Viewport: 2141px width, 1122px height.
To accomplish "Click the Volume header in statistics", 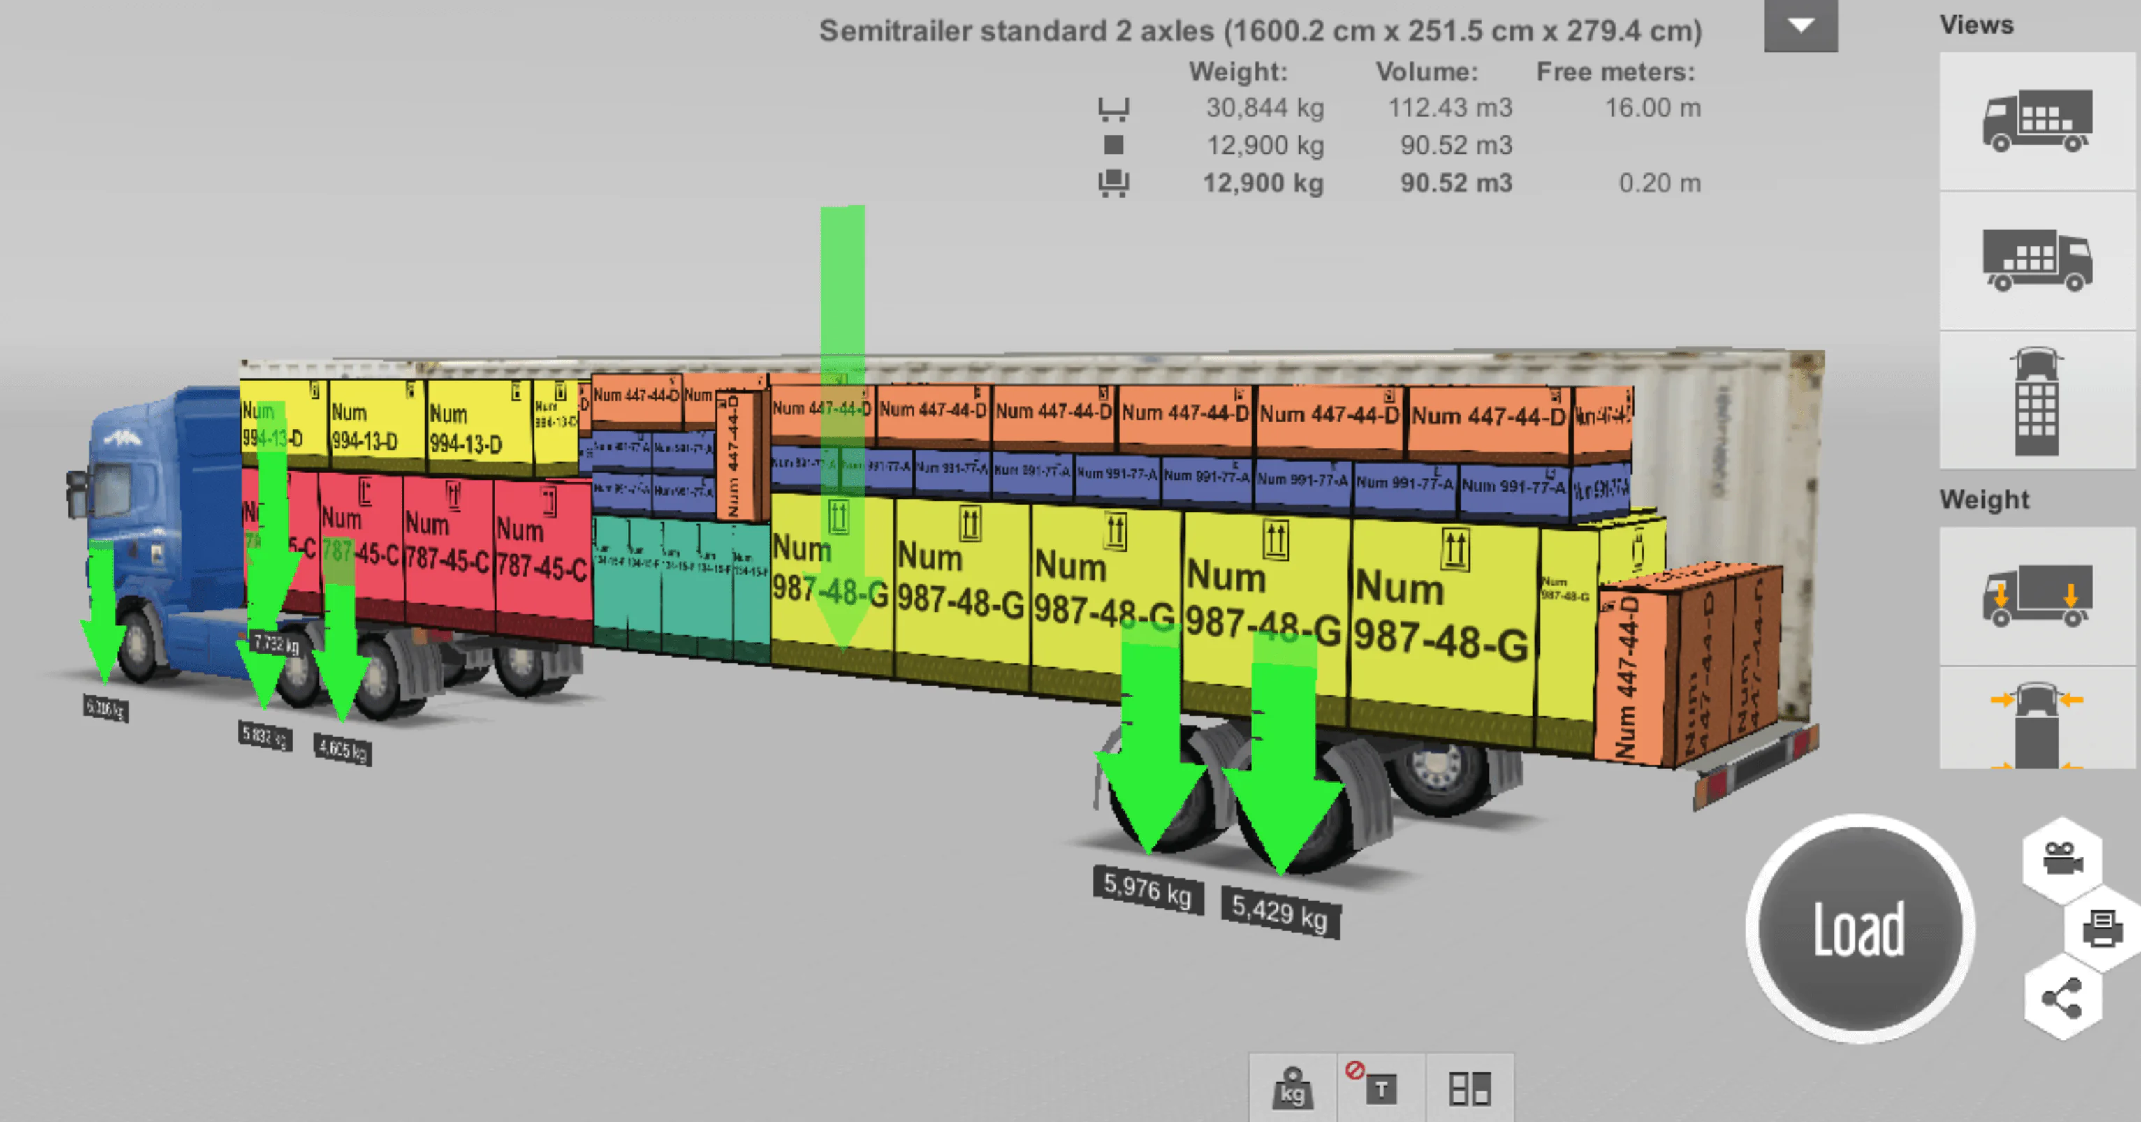I will [1426, 72].
